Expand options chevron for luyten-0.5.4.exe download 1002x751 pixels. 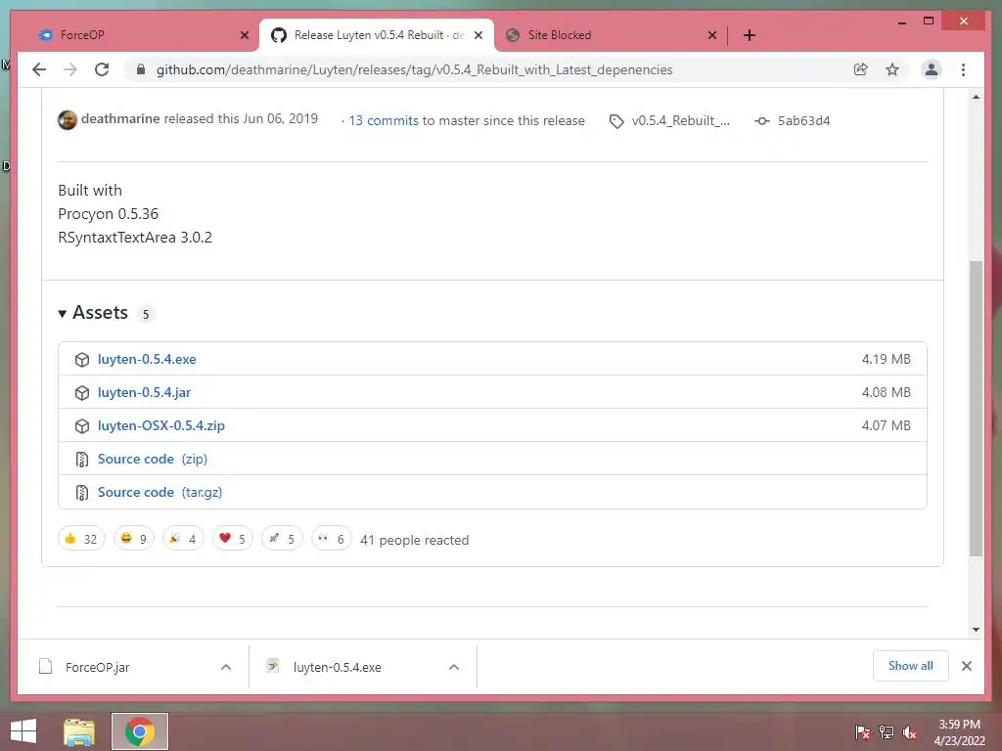click(x=454, y=667)
